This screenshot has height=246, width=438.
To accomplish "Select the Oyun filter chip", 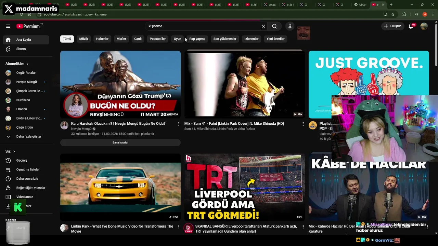I will coord(177,39).
